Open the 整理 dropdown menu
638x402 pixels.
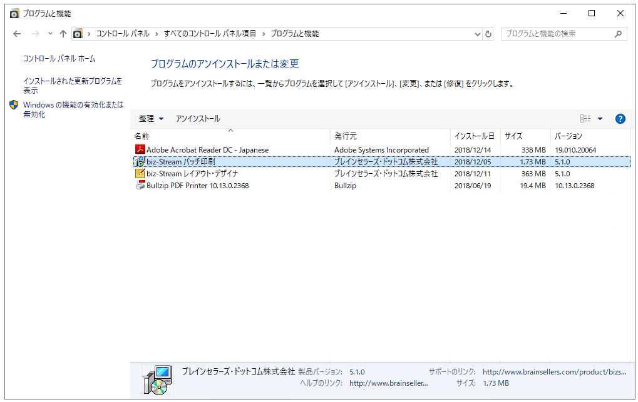pos(151,119)
